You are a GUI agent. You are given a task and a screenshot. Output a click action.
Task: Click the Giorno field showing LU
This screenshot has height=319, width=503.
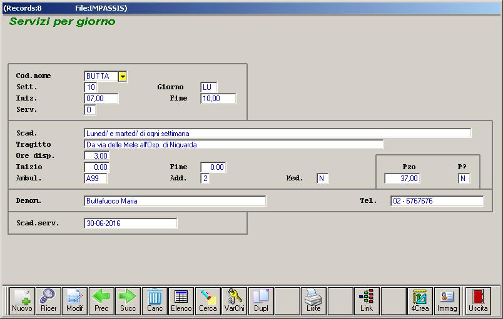pos(208,87)
